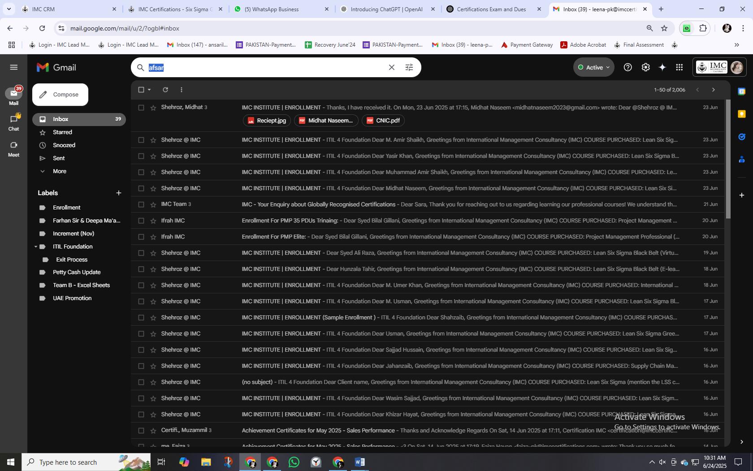Star the Shehroz, Midhat email
The height and width of the screenshot is (471, 753).
coord(153,108)
